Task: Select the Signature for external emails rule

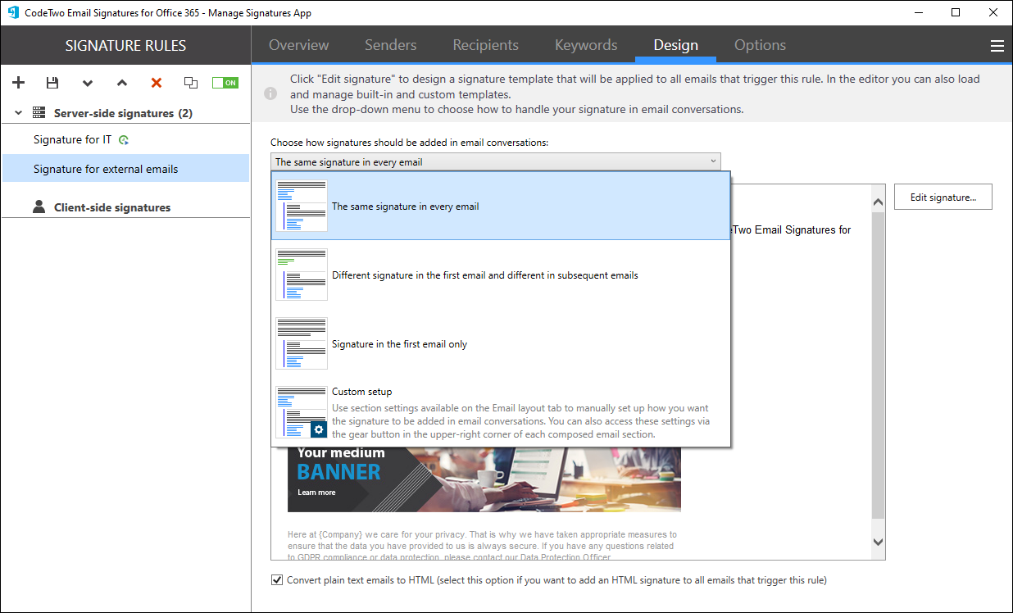Action: click(x=125, y=169)
